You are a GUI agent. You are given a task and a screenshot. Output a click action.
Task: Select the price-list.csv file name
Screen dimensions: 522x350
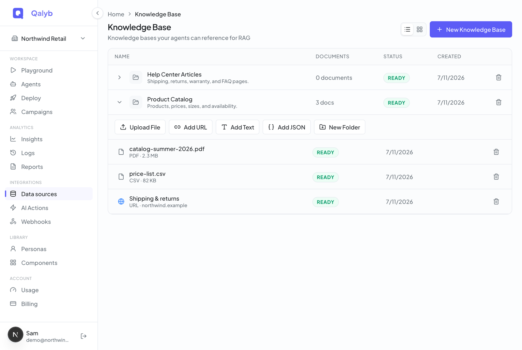(147, 174)
